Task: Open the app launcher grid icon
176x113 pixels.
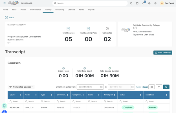Action: point(5,3)
